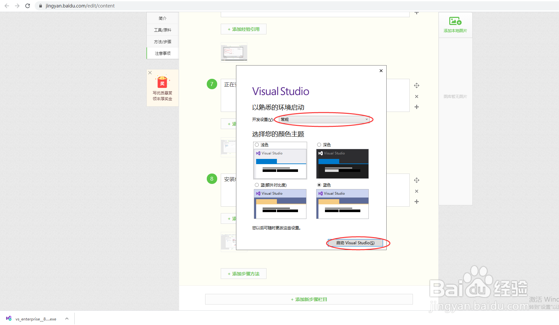Click the browser forward arrow

[17, 6]
